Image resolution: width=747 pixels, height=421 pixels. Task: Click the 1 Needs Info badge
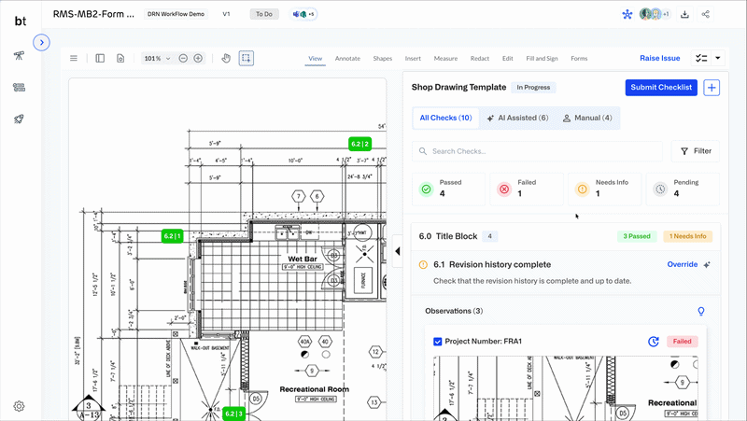click(688, 236)
